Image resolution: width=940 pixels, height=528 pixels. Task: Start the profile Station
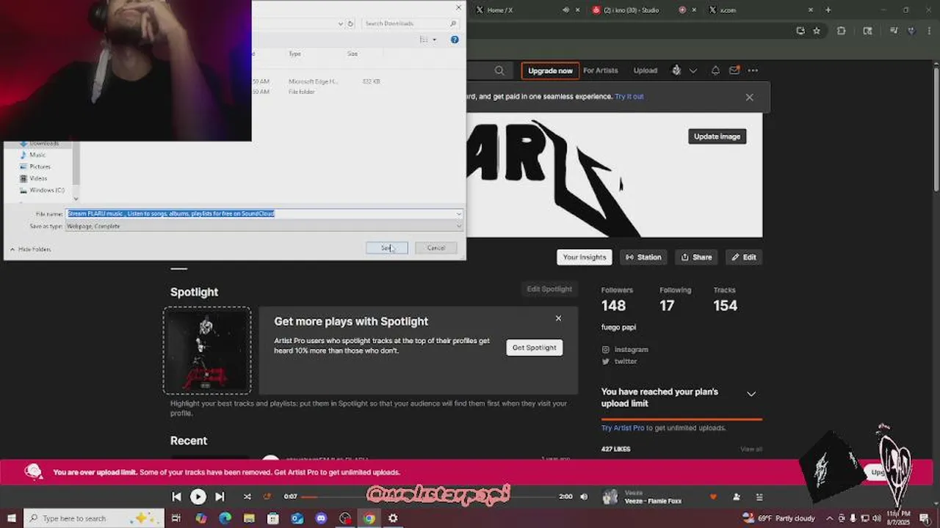pyautogui.click(x=643, y=257)
